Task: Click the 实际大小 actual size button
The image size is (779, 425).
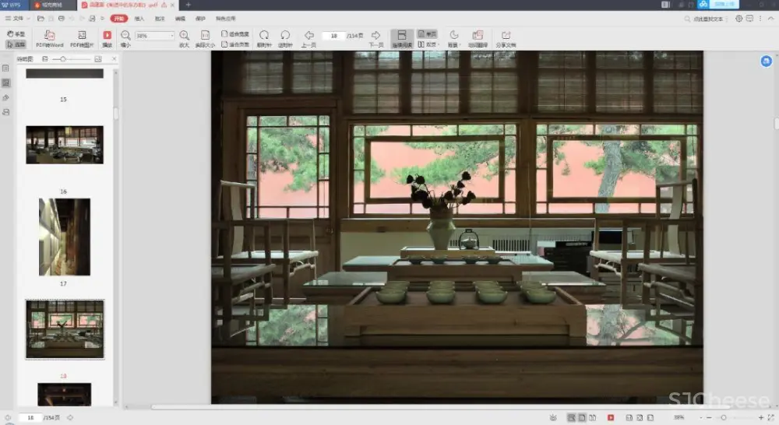Action: 205,36
